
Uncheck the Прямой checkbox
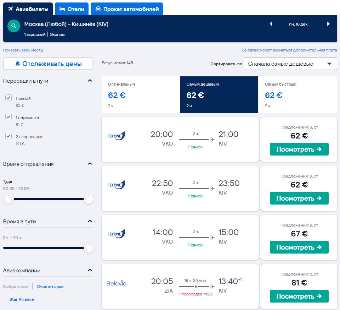9,98
